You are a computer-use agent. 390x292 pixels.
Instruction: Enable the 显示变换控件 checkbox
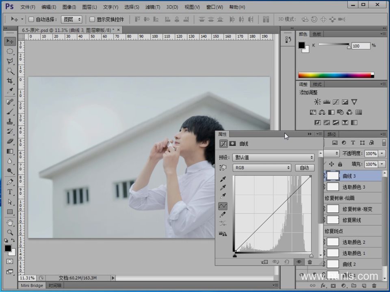pos(92,19)
